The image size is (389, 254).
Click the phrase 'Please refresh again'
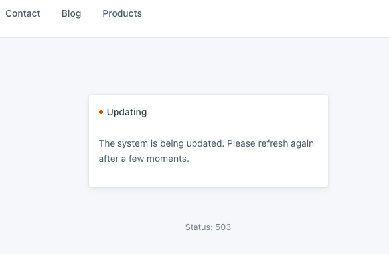(x=270, y=144)
